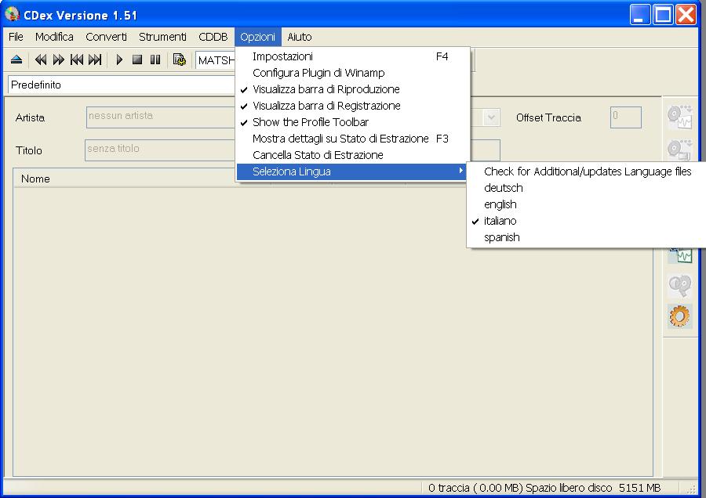Skip to next track

pos(95,60)
